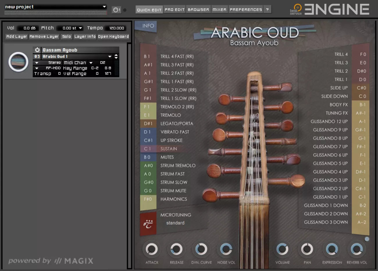Switch to the Pro Edit tab
Screen dimensions: 378x271
174,10
